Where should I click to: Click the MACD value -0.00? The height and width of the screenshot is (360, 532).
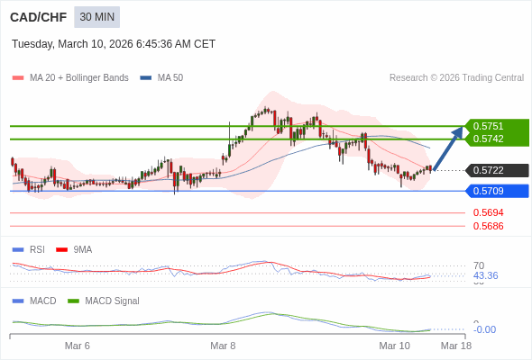pos(484,329)
